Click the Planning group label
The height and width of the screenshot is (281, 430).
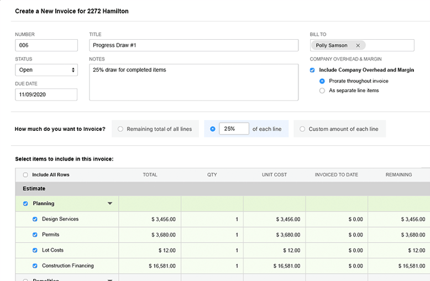coord(44,204)
